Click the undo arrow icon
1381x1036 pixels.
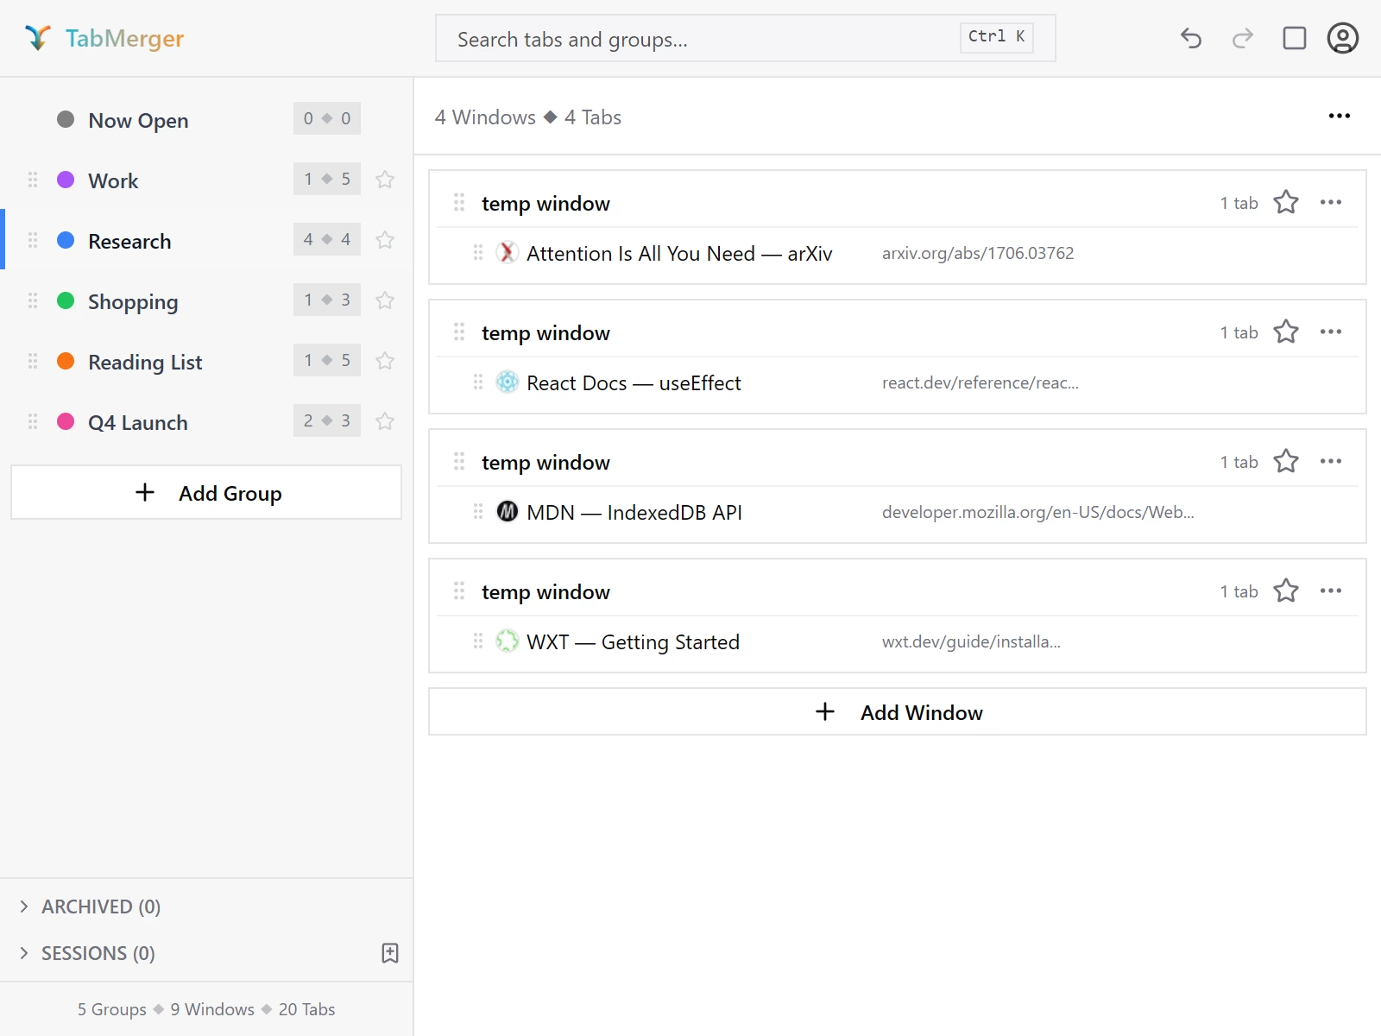click(x=1191, y=38)
